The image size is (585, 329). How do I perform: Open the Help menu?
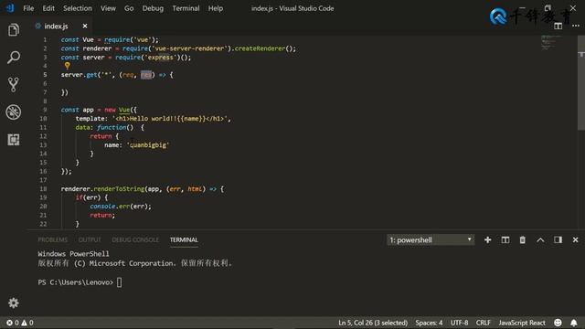pyautogui.click(x=216, y=8)
